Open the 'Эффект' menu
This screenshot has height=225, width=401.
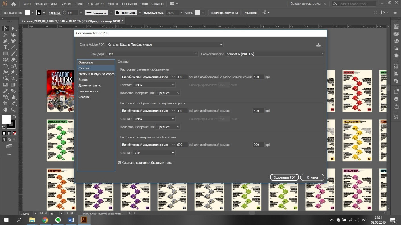pyautogui.click(x=113, y=4)
